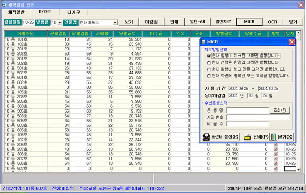Switch to the 체적일반 tab
This screenshot has width=306, height=193.
16,12
